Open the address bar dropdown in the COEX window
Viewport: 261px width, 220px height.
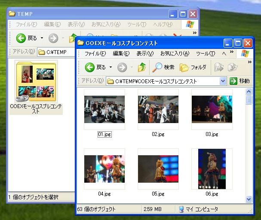coord(223,81)
